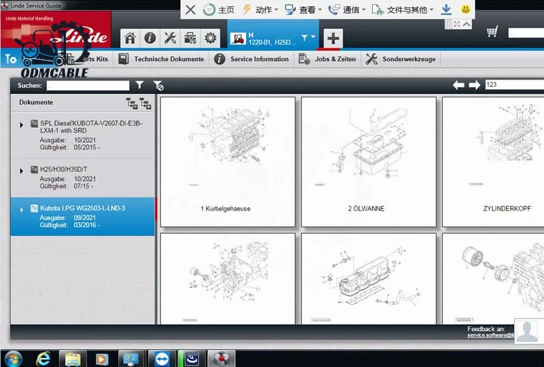The height and width of the screenshot is (367, 544).
Task: Click the collapse all tree icon in Dokumente
Action: (146, 103)
